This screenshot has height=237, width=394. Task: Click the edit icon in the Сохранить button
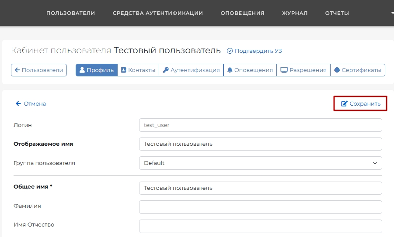pyautogui.click(x=344, y=104)
